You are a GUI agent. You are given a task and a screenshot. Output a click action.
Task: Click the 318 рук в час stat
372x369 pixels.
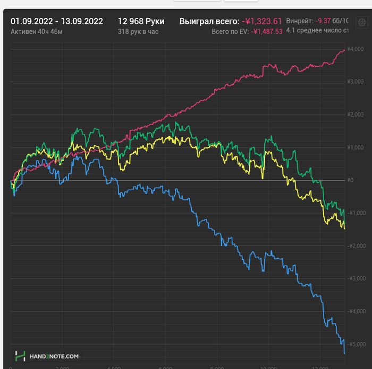139,31
